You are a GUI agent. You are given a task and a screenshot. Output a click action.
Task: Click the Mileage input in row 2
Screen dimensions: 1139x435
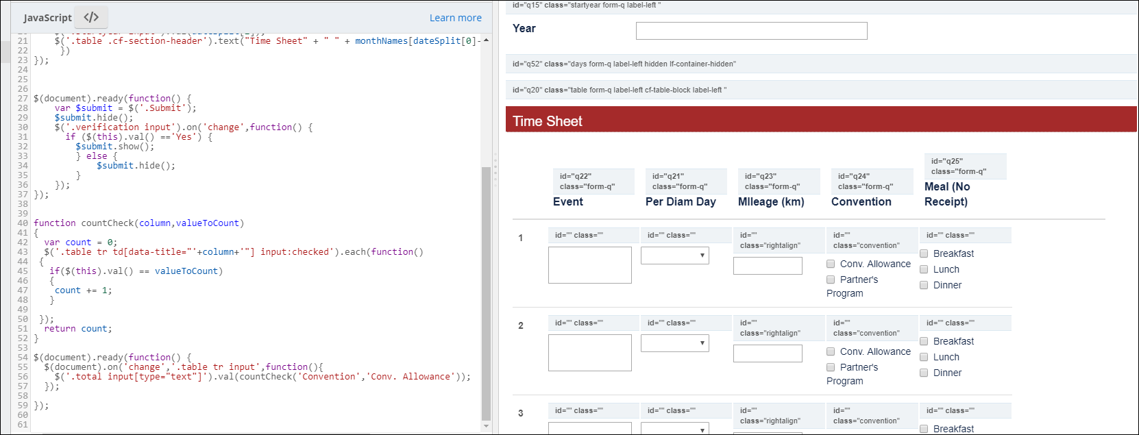click(768, 353)
